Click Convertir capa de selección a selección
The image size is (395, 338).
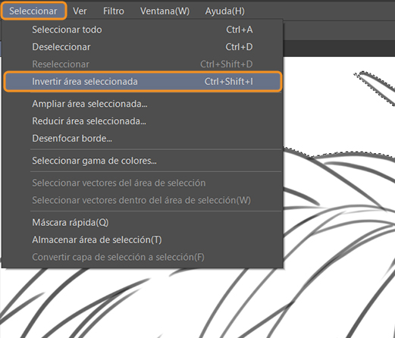click(143, 257)
